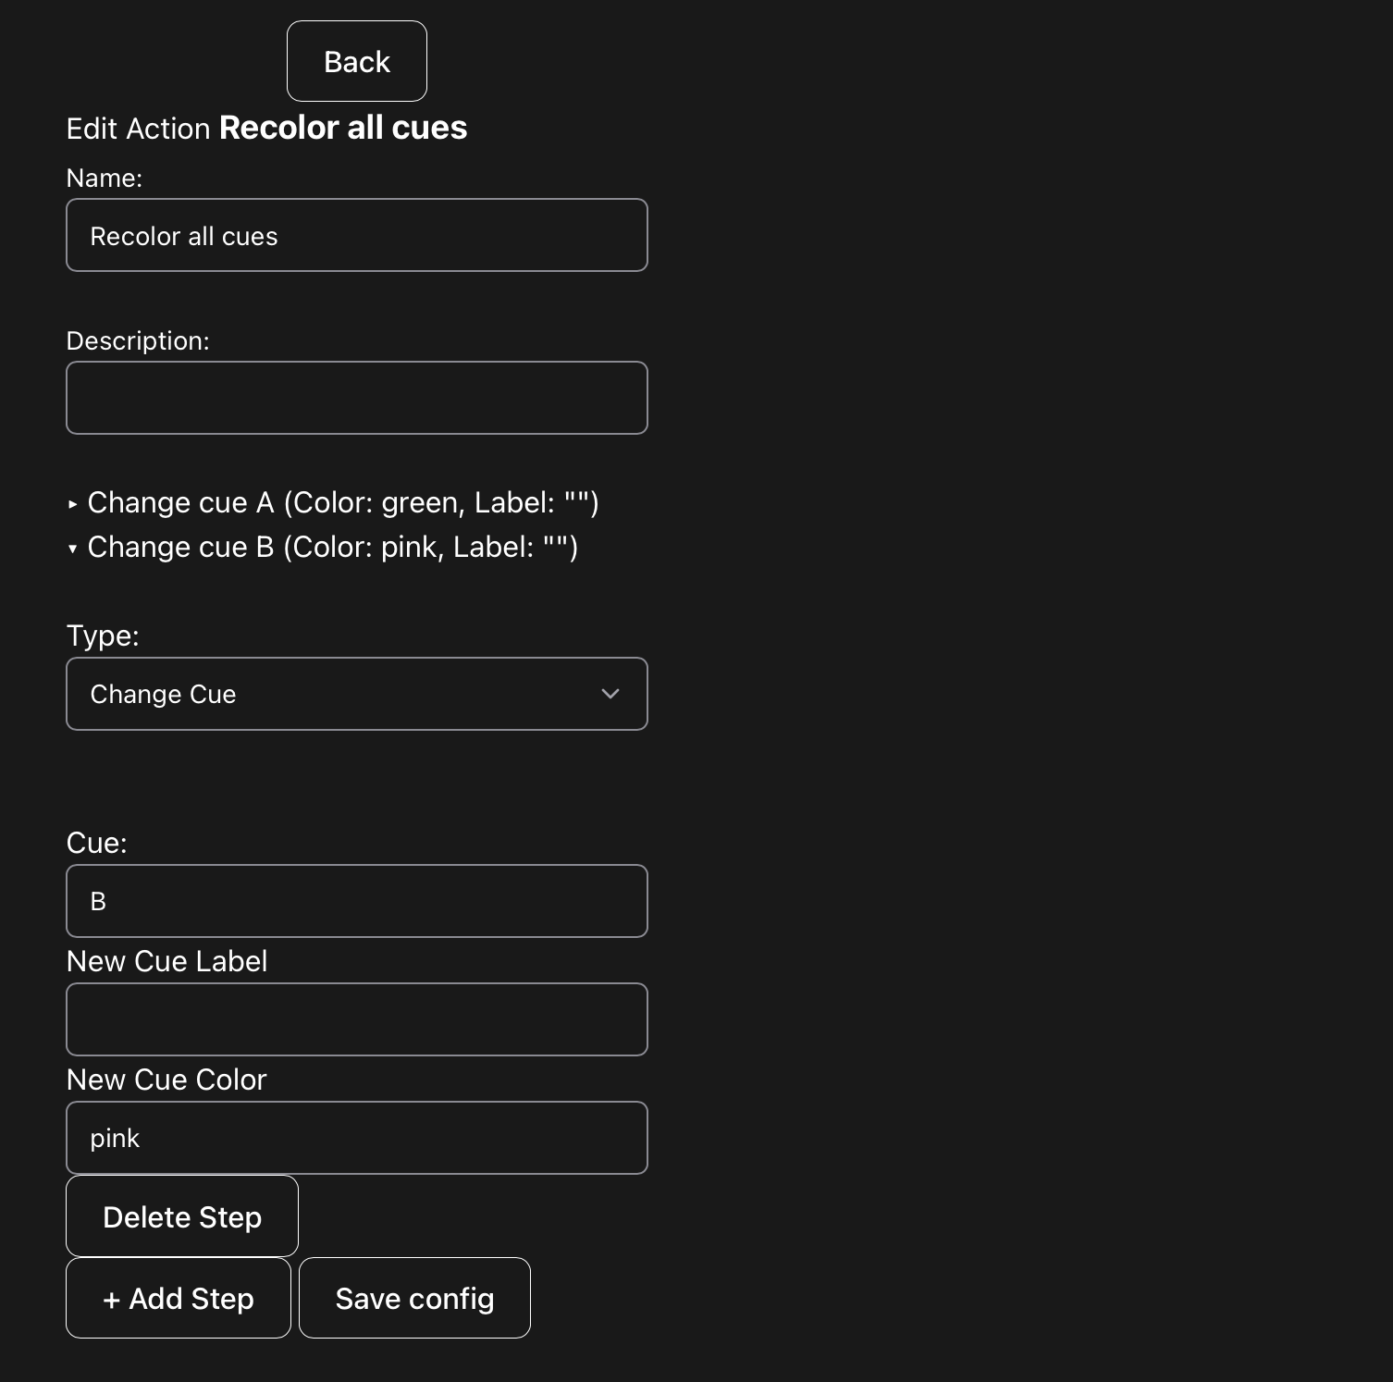Click the Cue field containing B
1393x1382 pixels.
point(357,901)
